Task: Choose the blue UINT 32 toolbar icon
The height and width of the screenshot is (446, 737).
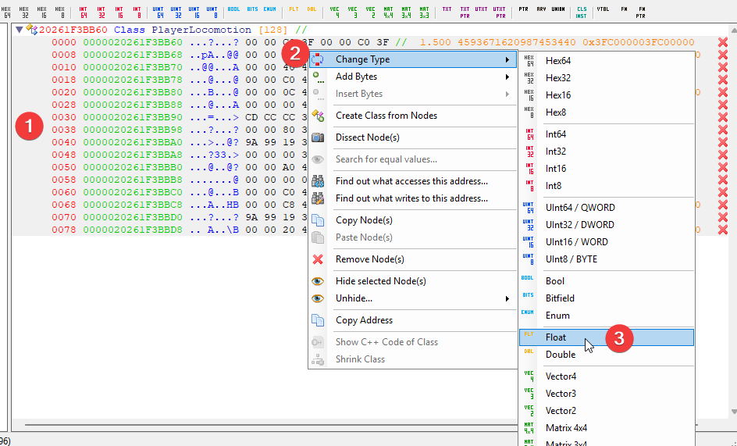Action: pos(176,12)
